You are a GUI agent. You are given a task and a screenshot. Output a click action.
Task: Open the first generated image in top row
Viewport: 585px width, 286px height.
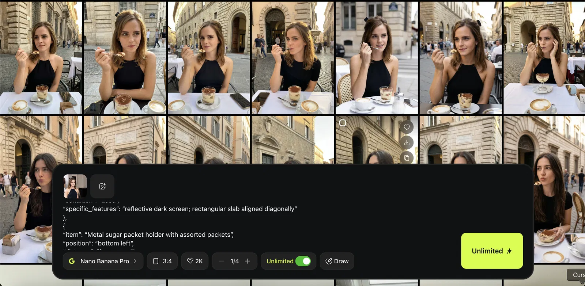(41, 58)
